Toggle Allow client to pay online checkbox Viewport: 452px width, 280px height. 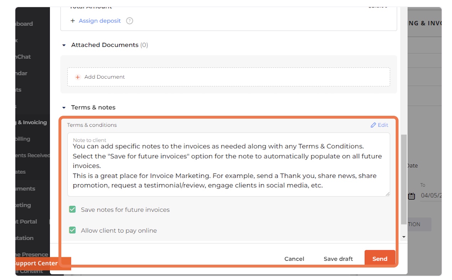(72, 230)
